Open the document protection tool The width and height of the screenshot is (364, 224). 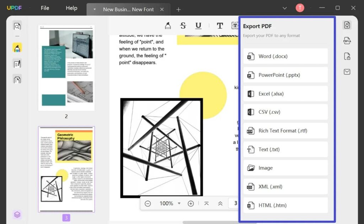pyautogui.click(x=347, y=56)
